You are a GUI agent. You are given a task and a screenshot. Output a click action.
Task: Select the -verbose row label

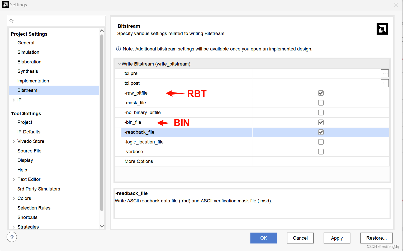pyautogui.click(x=134, y=152)
